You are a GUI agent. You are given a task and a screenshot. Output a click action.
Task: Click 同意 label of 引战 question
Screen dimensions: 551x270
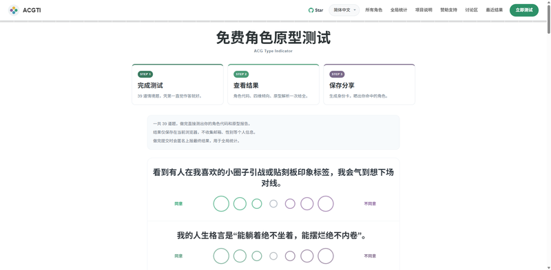[178, 204]
